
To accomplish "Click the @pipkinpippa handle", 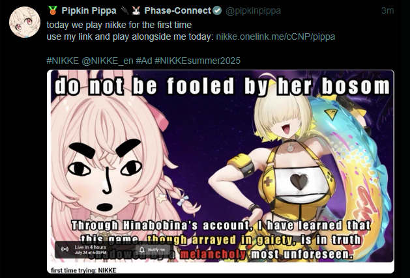I will pyautogui.click(x=253, y=10).
